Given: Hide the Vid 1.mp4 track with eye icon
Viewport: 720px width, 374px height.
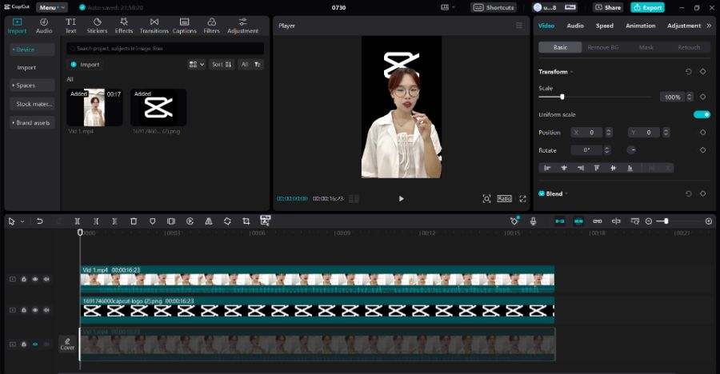Looking at the screenshot, I should pos(35,279).
